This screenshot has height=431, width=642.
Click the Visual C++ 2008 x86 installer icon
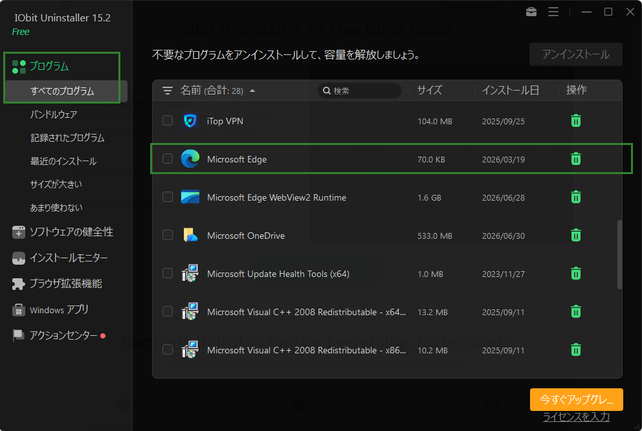[x=190, y=349]
